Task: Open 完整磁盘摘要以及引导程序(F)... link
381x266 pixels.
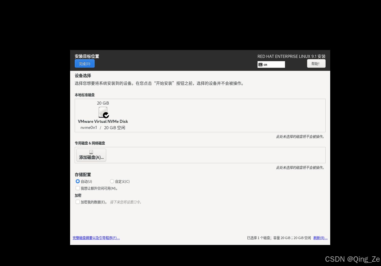Action: [96, 238]
